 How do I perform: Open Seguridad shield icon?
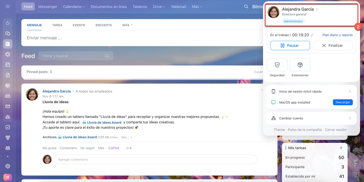pyautogui.click(x=277, y=65)
